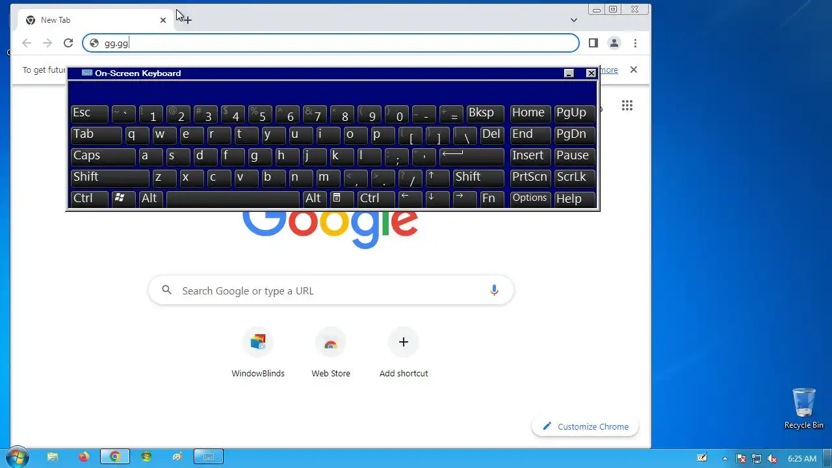
Task: Click the address bar containing gg.gg
Action: tap(331, 43)
